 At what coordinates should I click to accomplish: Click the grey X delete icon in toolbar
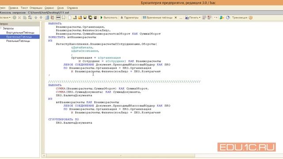click(x=19, y=18)
